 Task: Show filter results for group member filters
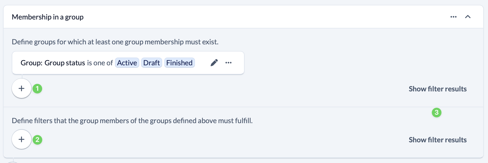pyautogui.click(x=437, y=140)
